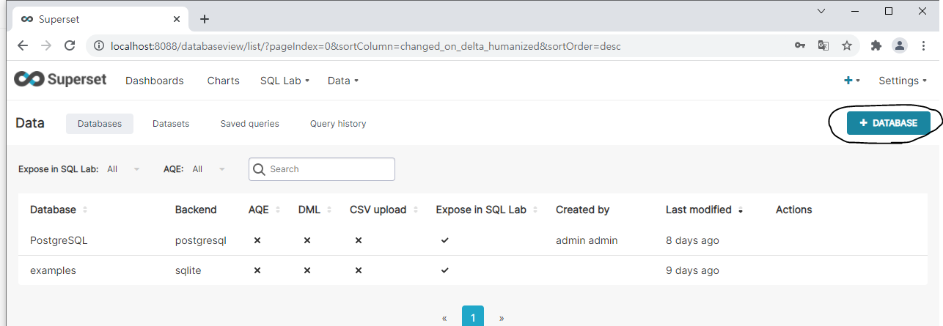Sort by Database column arrows

(85, 210)
